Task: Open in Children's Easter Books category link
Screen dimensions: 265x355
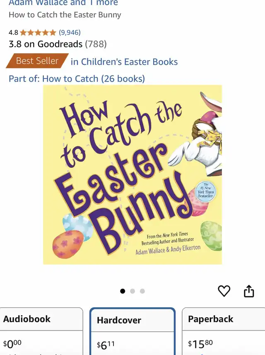Action: 124,62
